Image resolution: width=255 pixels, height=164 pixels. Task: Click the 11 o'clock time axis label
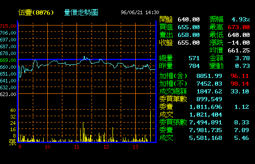pos(76,147)
